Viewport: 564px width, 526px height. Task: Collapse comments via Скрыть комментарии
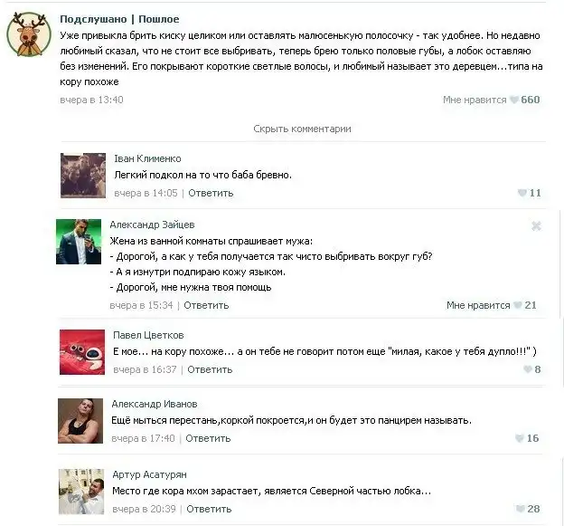pos(302,129)
